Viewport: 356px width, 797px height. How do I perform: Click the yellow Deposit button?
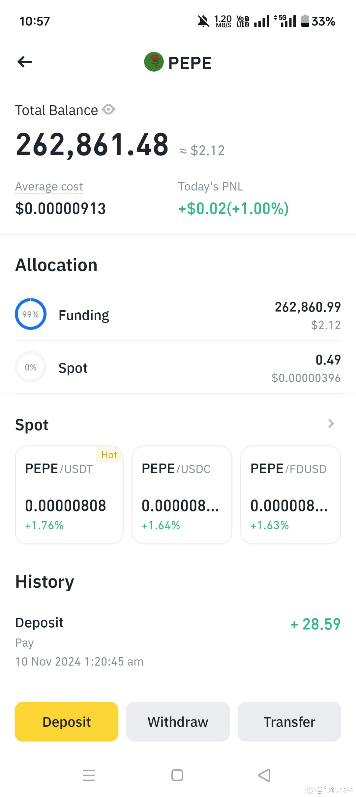(67, 722)
